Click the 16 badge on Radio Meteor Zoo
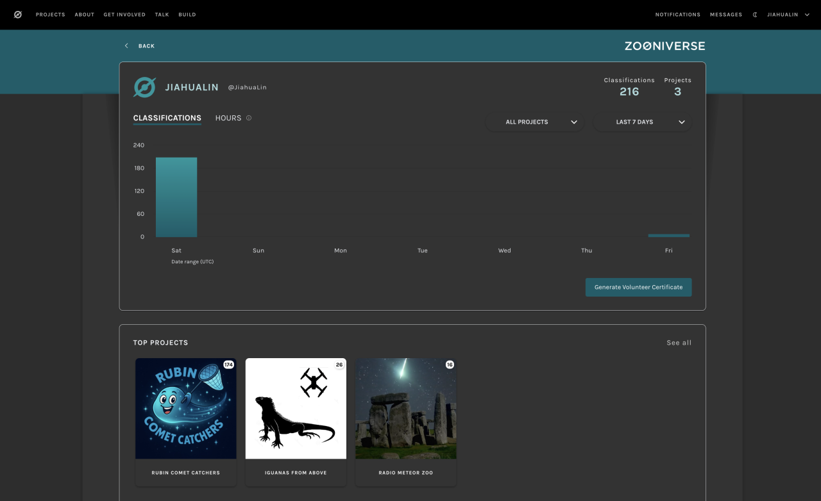821x501 pixels. (x=450, y=365)
